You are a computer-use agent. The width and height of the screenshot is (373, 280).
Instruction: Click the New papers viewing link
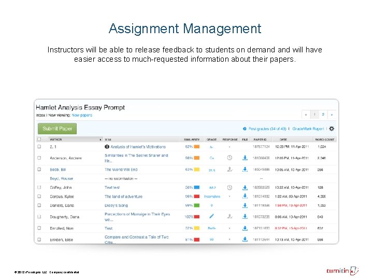pyautogui.click(x=82, y=115)
